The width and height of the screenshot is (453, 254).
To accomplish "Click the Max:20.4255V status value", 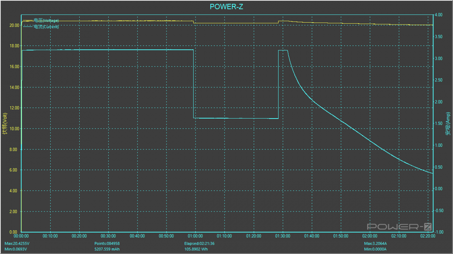I will (x=17, y=243).
